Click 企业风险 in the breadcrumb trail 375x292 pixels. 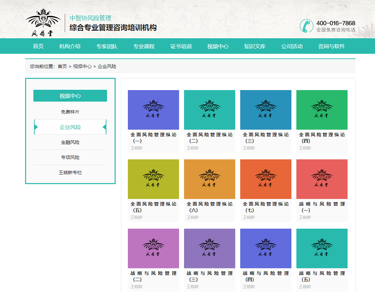107,66
